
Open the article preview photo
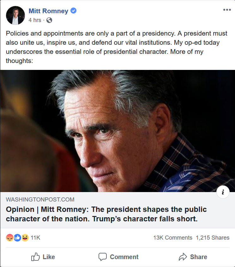[117, 131]
